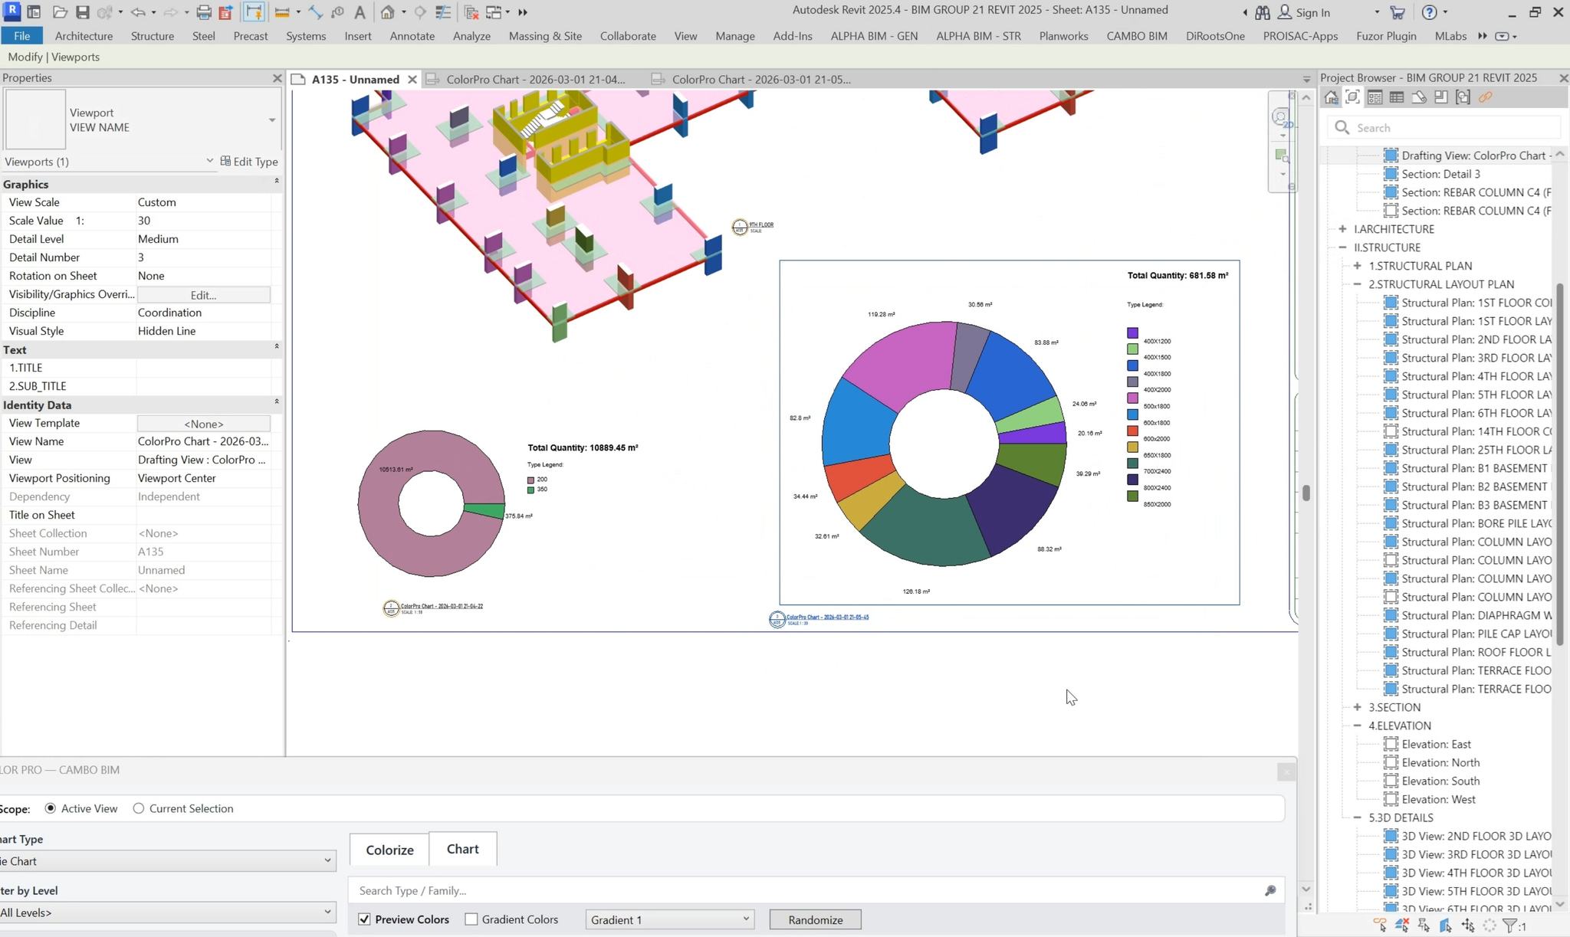Open the Annotate ribbon tab
The width and height of the screenshot is (1570, 937).
pyautogui.click(x=412, y=36)
